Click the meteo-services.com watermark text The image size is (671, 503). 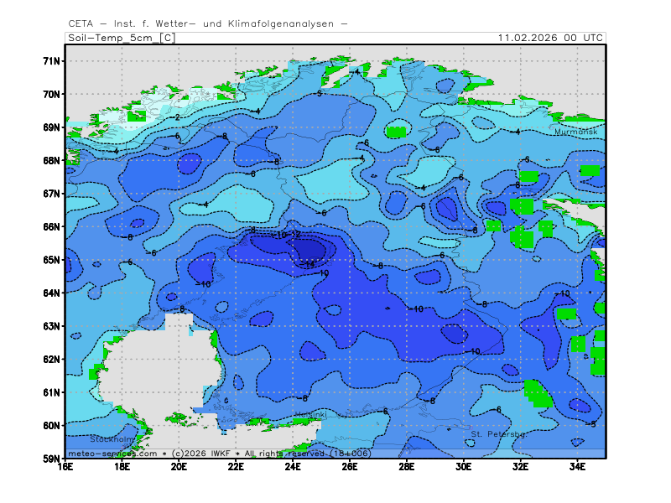click(x=112, y=454)
